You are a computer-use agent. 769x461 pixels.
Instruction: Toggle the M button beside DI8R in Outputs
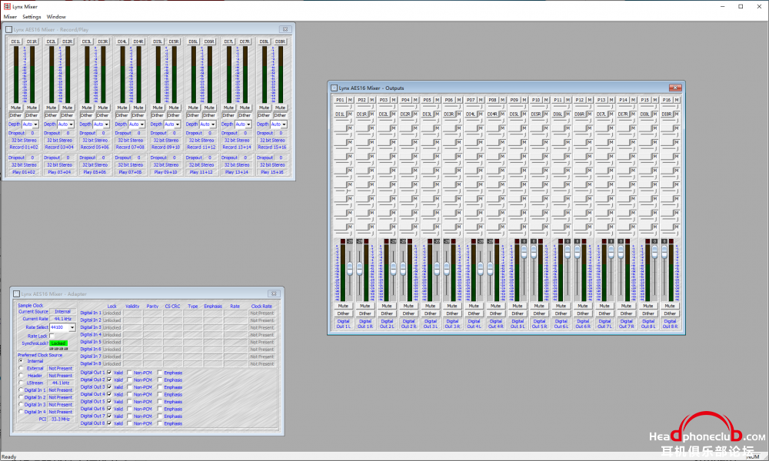pyautogui.click(x=676, y=114)
